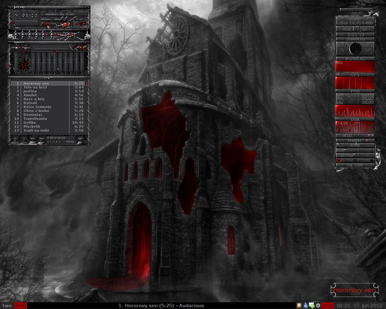Viewport: 386px width, 309px height.
Task: Click the moon phase image in GKrellM
Action: point(356,49)
